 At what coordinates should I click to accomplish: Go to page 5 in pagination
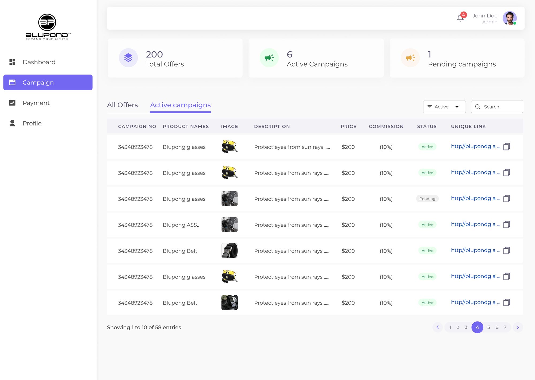tap(489, 327)
